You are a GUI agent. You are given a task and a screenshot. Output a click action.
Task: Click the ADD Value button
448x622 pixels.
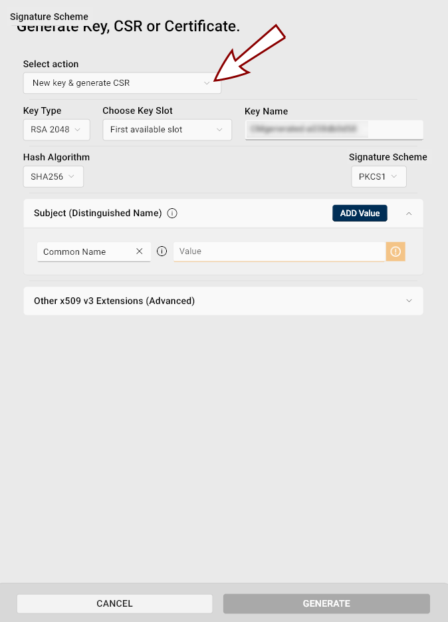[x=360, y=214]
